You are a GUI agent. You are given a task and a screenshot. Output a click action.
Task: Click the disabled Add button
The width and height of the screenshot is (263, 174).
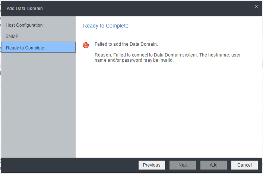click(x=213, y=165)
